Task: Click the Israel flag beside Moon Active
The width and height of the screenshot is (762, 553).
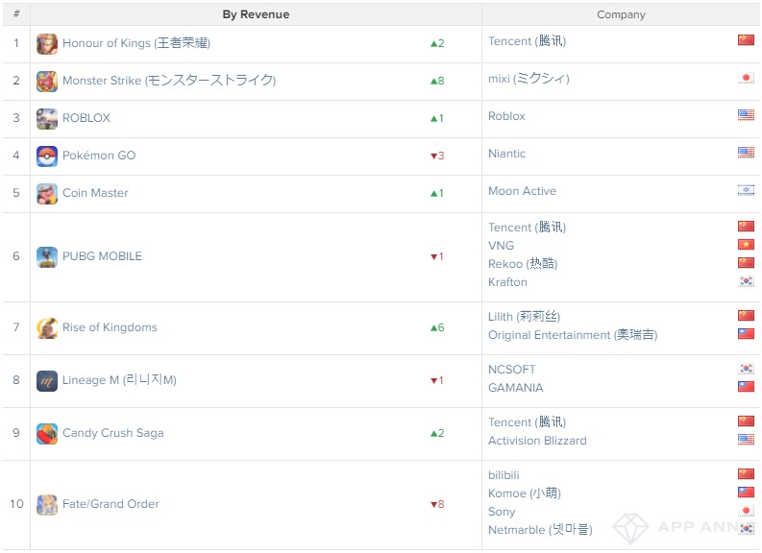Action: [746, 190]
